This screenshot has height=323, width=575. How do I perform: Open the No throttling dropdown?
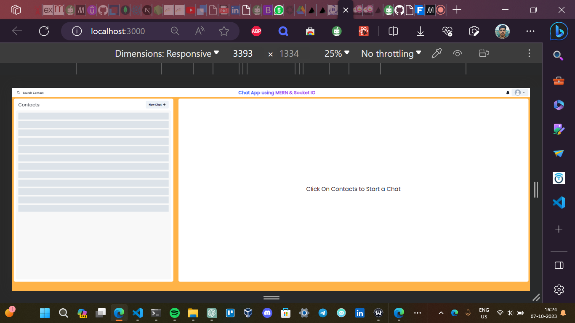391,53
